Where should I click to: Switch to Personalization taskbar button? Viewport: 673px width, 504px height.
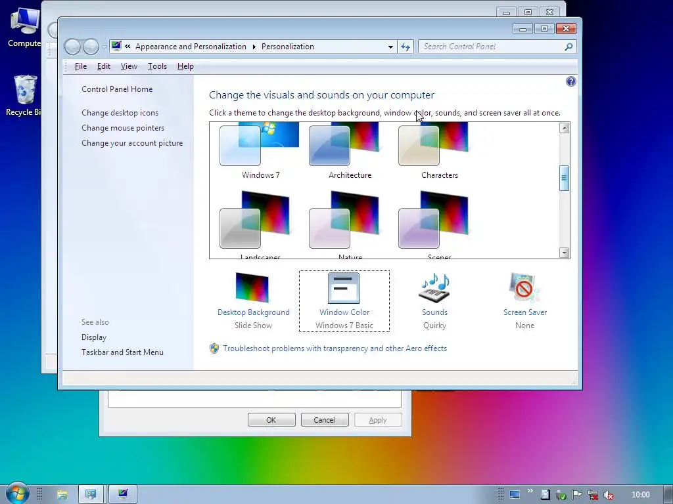pyautogui.click(x=123, y=495)
